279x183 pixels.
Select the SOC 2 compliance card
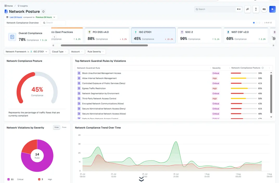pyautogui.click(x=200, y=35)
